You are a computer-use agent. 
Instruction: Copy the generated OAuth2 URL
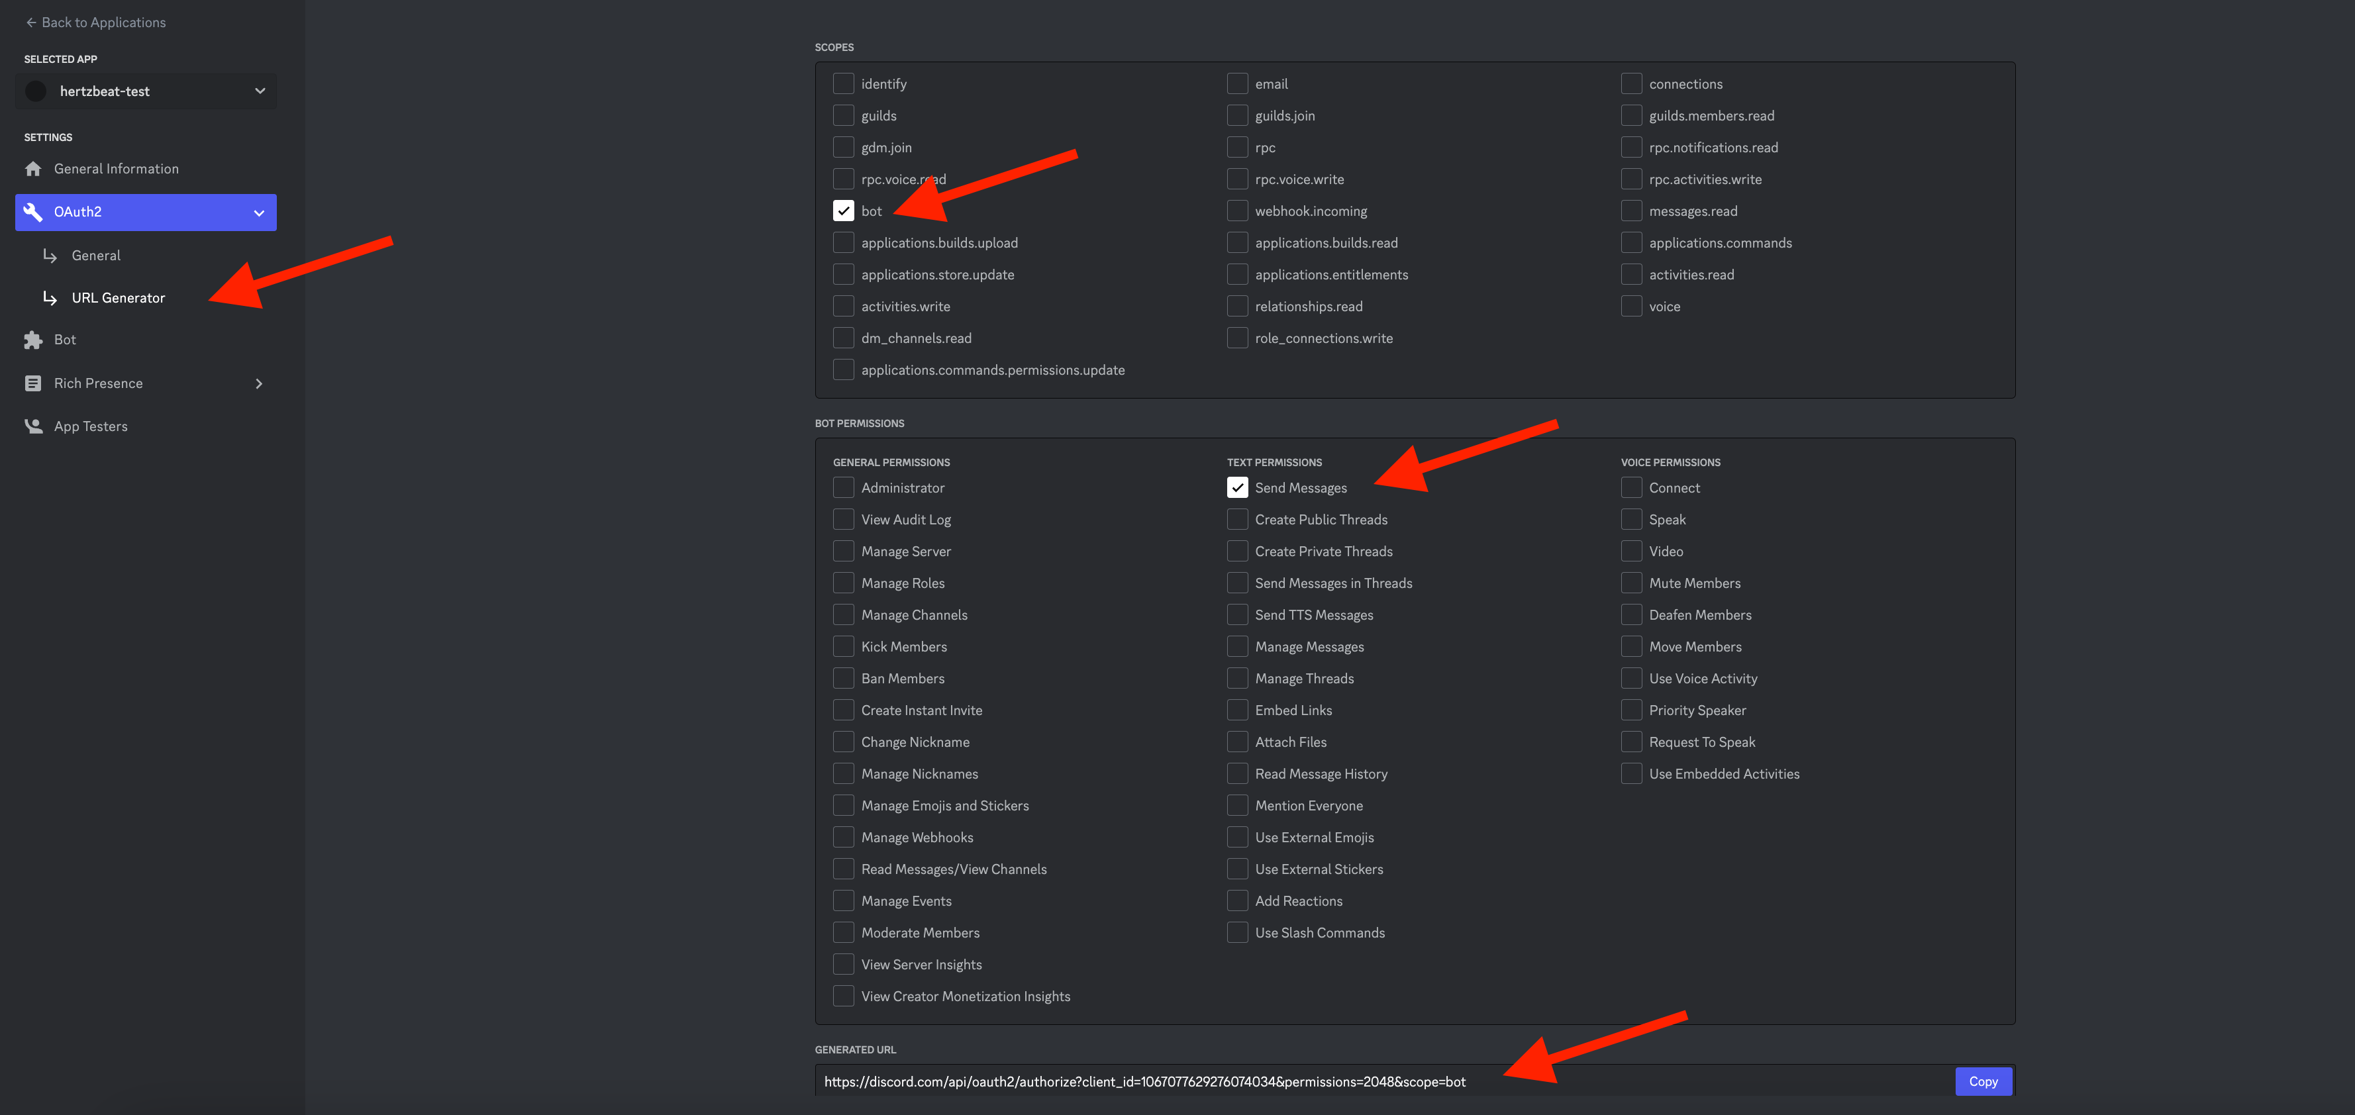point(1982,1081)
